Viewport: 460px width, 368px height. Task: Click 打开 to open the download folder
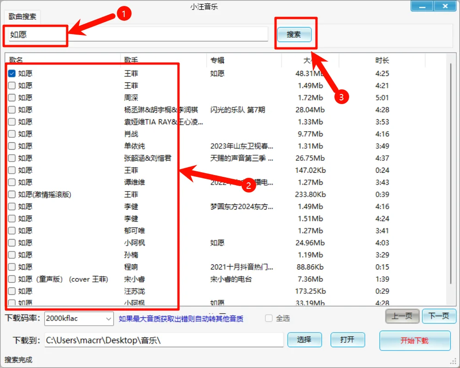pos(347,340)
